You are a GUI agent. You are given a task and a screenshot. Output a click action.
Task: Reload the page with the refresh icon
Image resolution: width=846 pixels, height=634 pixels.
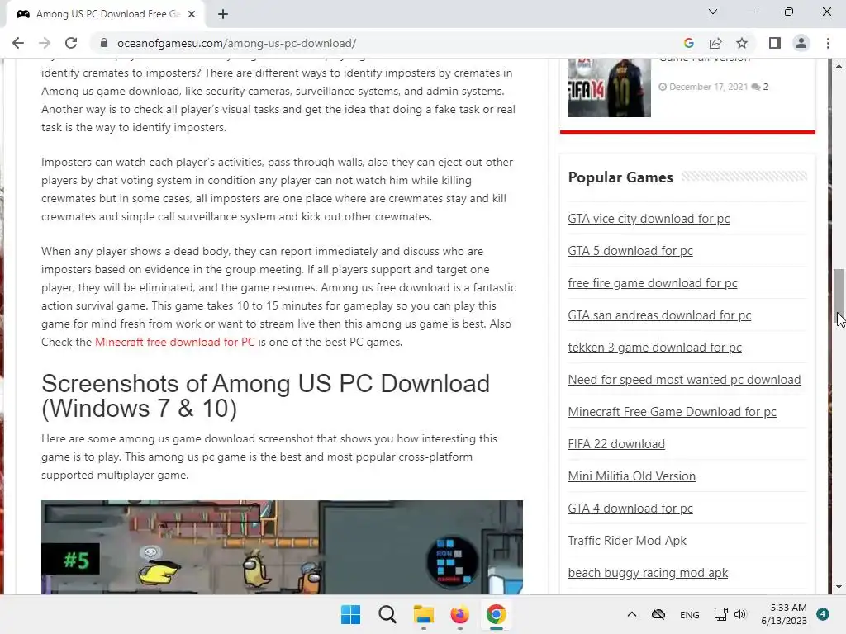tap(71, 43)
